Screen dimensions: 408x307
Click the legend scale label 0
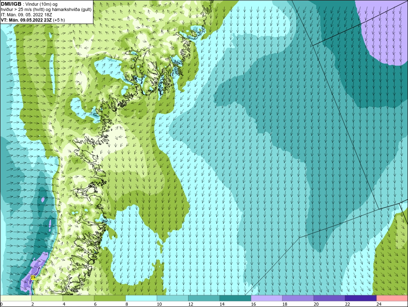tap(1, 304)
